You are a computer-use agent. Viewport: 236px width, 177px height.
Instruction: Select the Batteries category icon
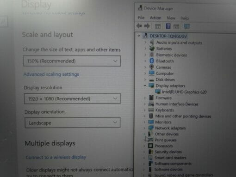tap(152, 48)
